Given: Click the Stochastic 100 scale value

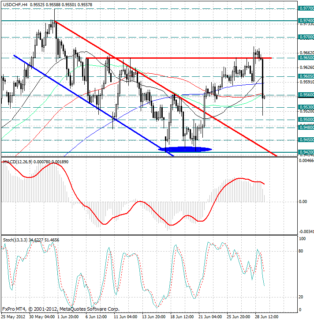Looking at the screenshot, I should [302, 239].
